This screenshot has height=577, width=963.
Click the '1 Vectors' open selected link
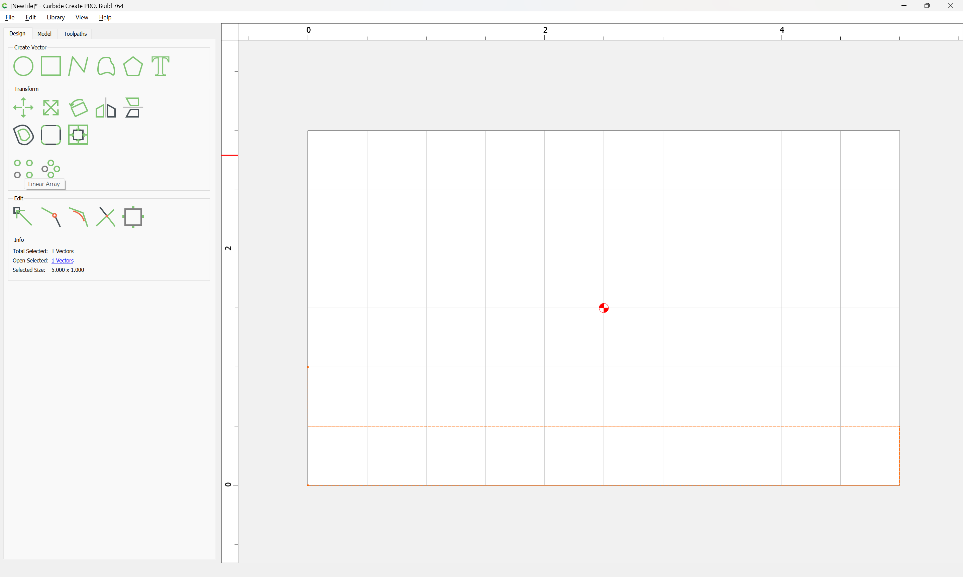click(x=62, y=260)
